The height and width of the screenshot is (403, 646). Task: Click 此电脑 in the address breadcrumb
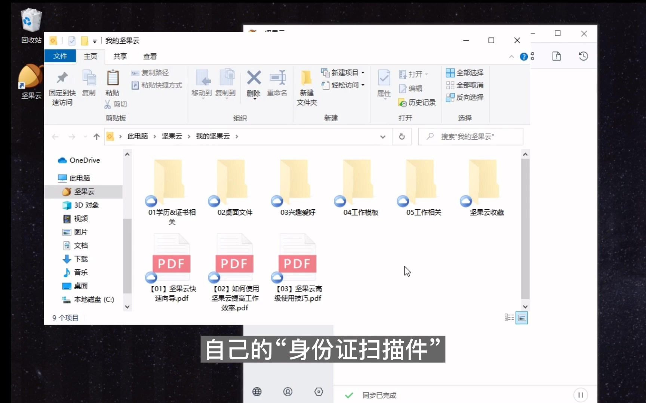pyautogui.click(x=138, y=136)
